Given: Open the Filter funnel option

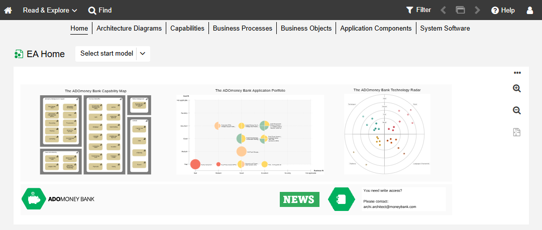Looking at the screenshot, I should click(418, 10).
